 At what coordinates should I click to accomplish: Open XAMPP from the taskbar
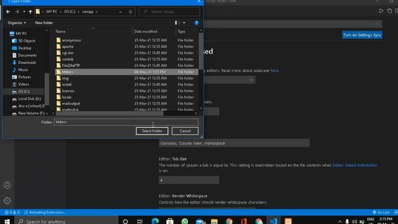coord(288,222)
